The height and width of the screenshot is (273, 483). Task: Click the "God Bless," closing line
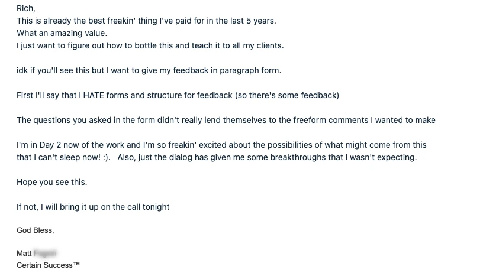pos(35,230)
